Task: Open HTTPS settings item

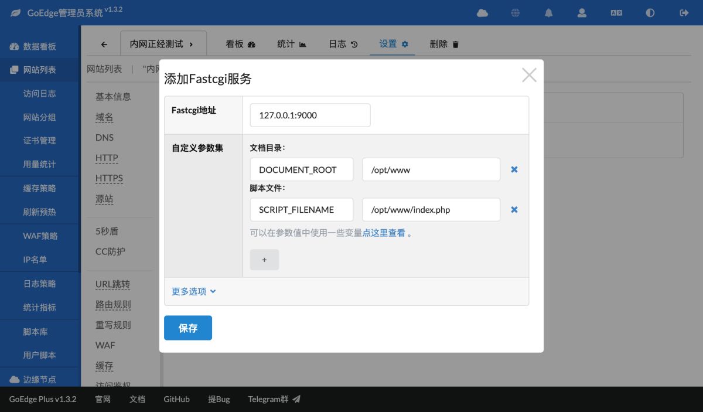Action: pyautogui.click(x=109, y=178)
